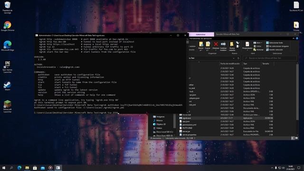Open Google Chrome from the desktop
This screenshot has width=304, height=171.
8,26
